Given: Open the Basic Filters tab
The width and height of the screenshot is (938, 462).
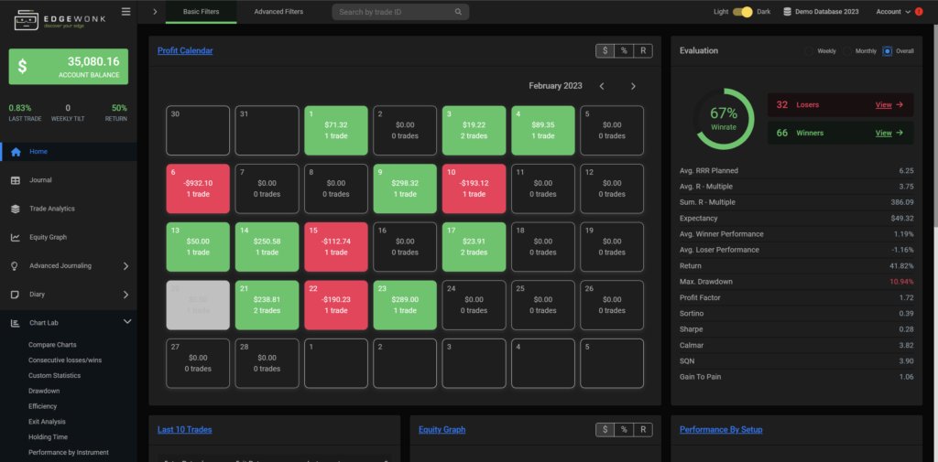Looking at the screenshot, I should coord(201,11).
